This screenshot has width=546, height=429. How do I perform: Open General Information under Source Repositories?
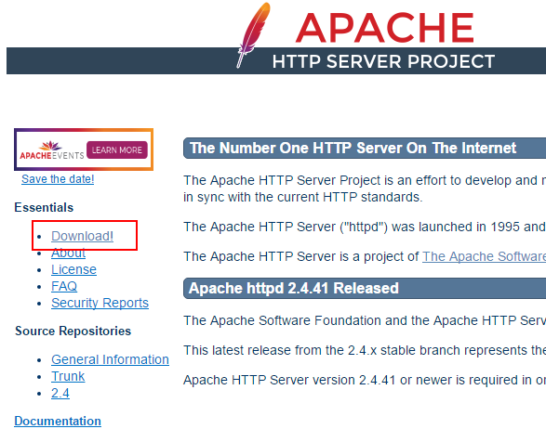[x=110, y=359]
